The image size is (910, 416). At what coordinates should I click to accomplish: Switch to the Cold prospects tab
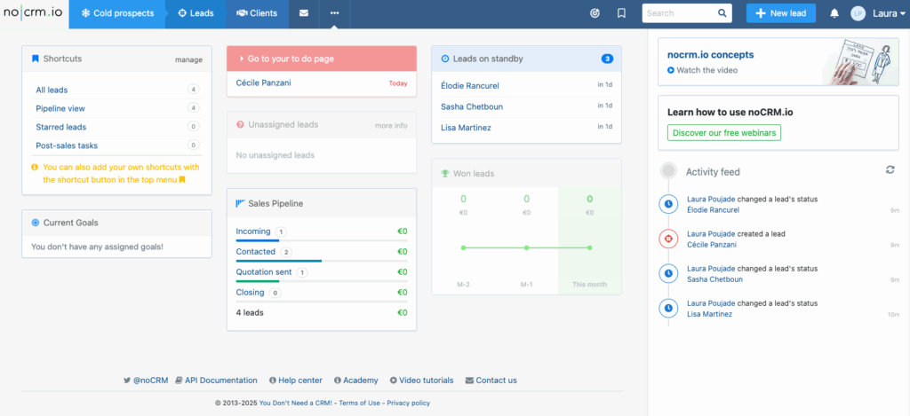pos(116,13)
